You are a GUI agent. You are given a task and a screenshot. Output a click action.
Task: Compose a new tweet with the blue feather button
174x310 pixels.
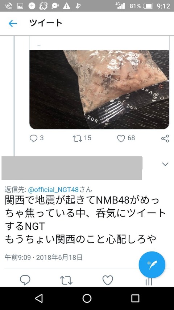(152, 265)
